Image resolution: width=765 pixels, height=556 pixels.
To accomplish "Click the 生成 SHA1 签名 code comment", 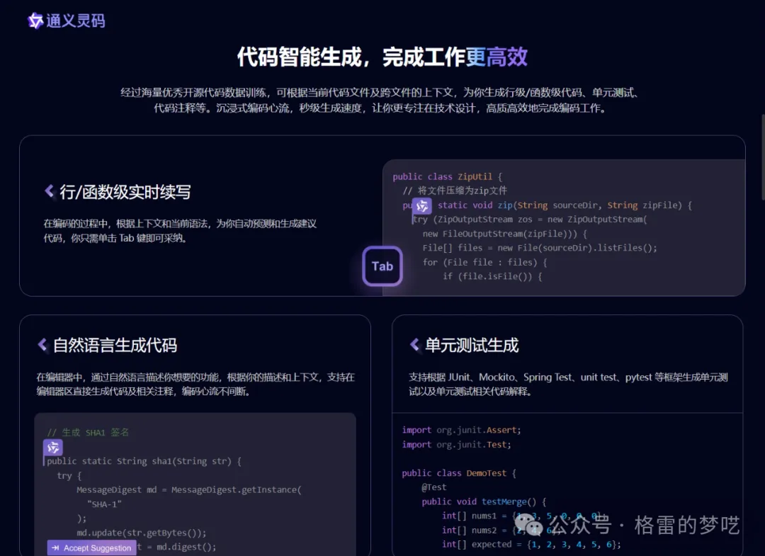I will click(x=88, y=432).
